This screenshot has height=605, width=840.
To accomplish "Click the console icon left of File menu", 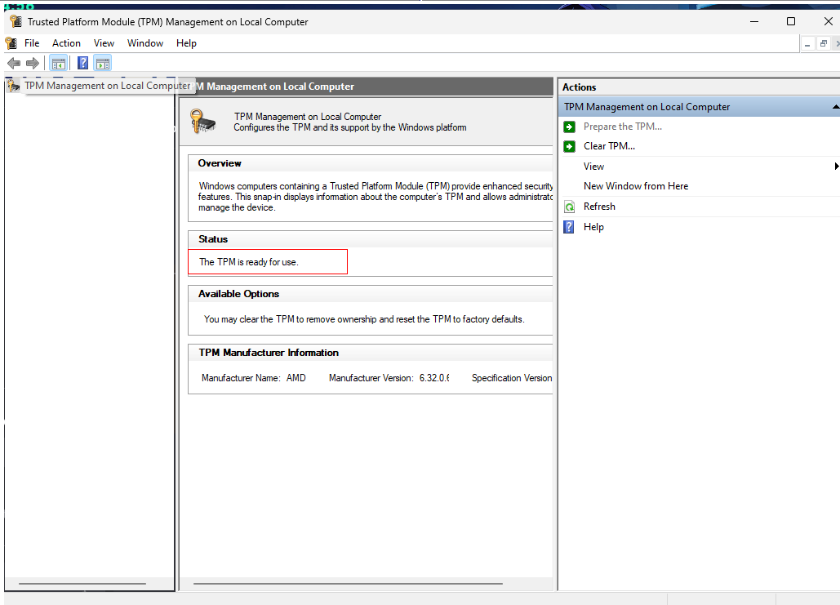I will coord(11,43).
